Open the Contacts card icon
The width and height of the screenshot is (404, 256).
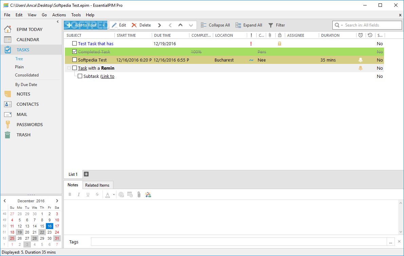click(x=8, y=104)
